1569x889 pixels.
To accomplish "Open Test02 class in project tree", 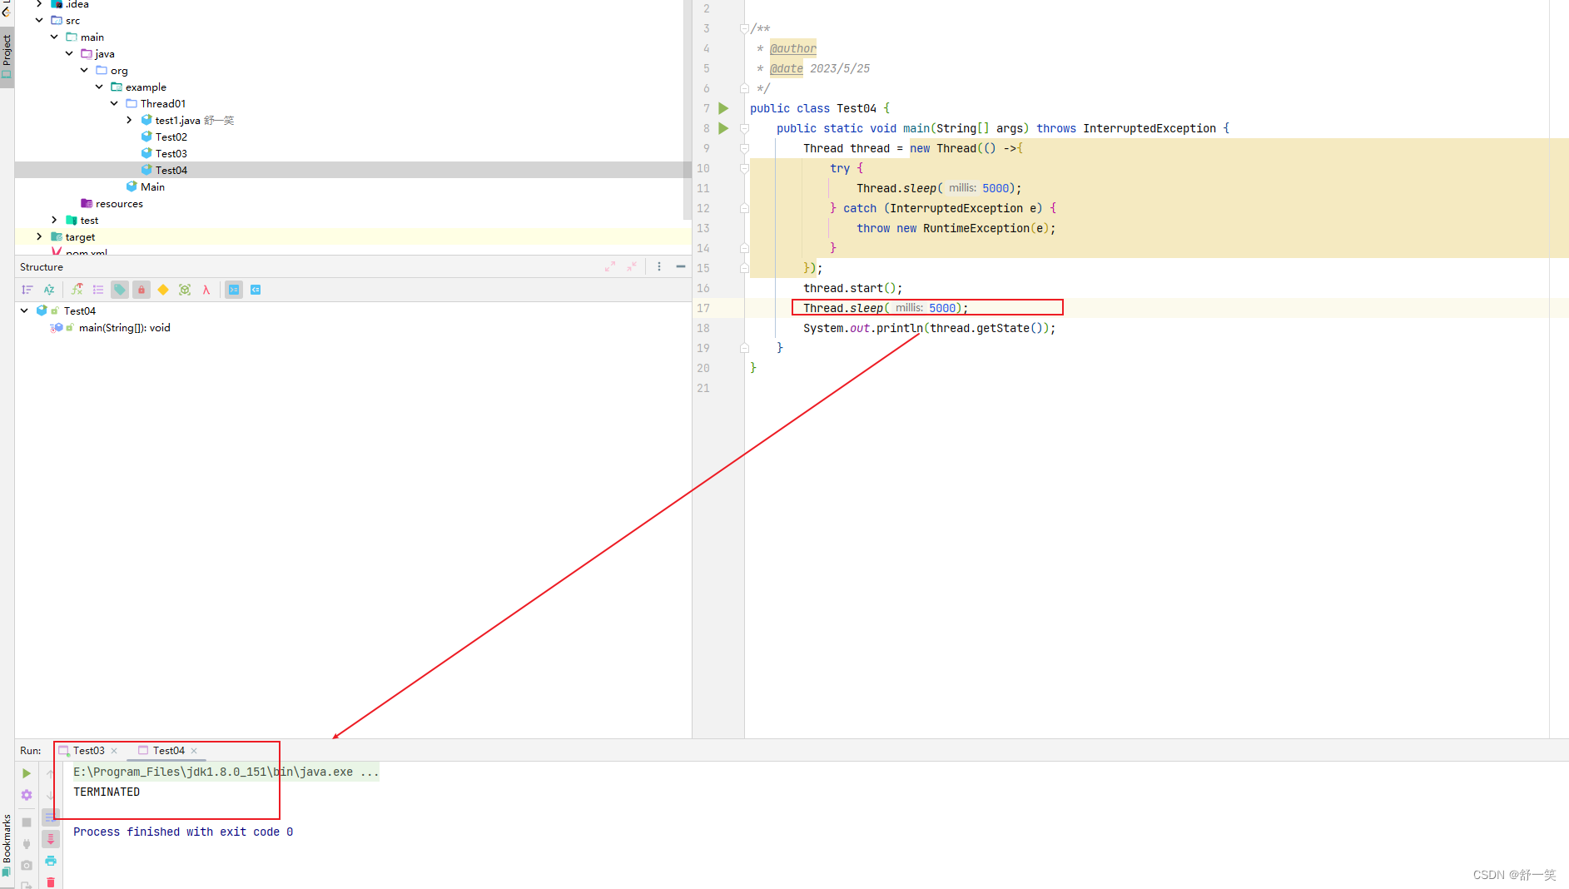I will (171, 137).
